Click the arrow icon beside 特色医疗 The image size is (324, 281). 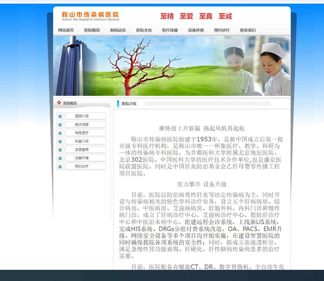60,133
